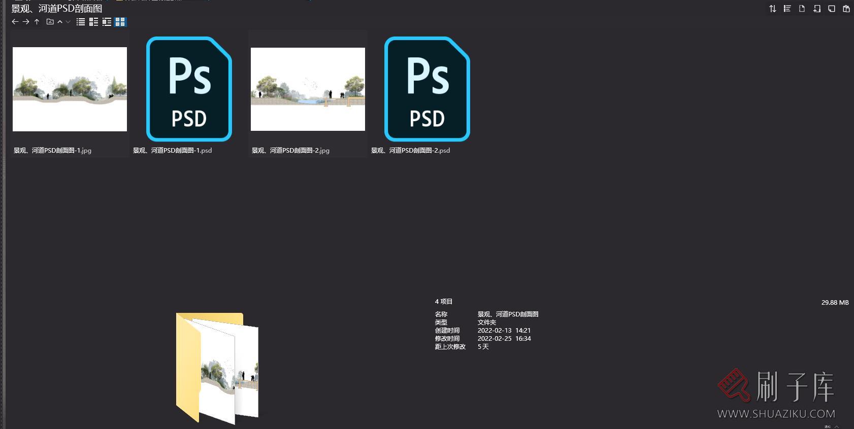The image size is (854, 429).
Task: Switch to plain list view
Action: click(81, 22)
